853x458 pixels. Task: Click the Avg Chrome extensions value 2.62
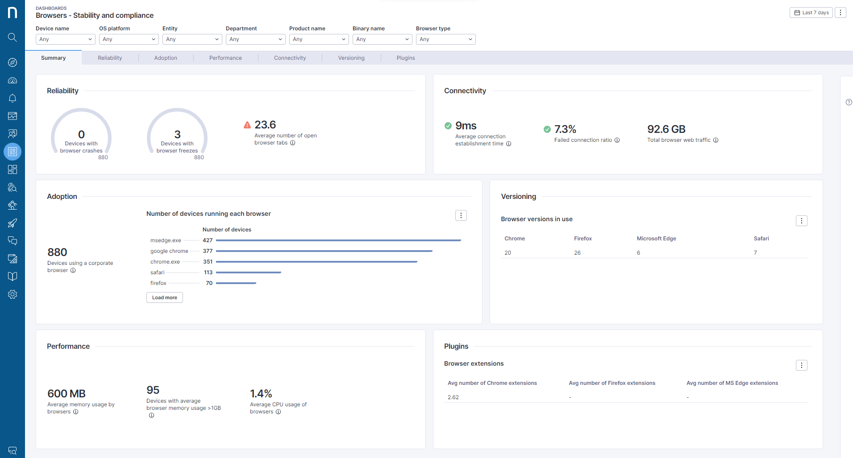click(x=453, y=397)
